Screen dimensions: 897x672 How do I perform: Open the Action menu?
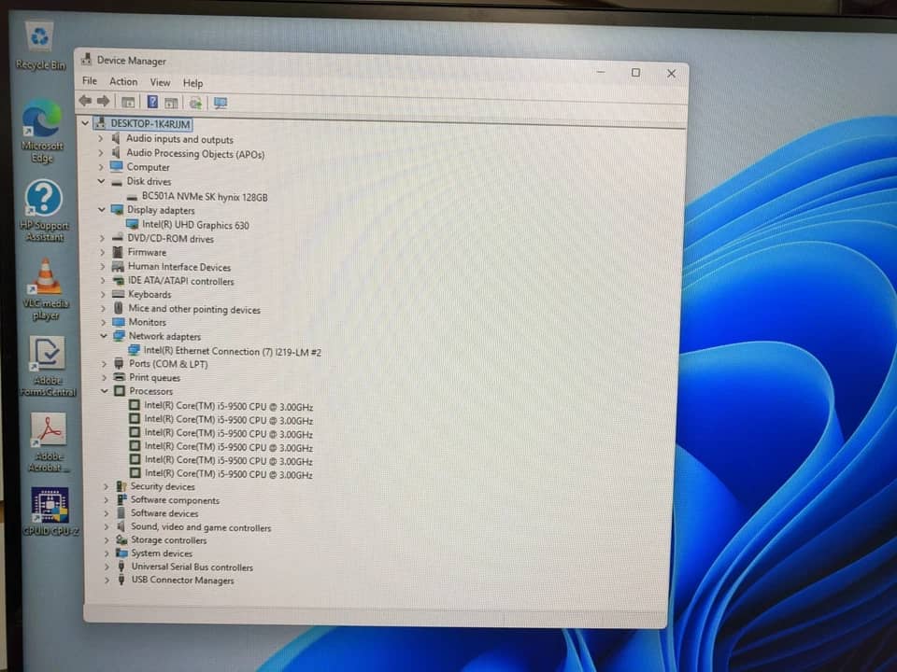[123, 82]
